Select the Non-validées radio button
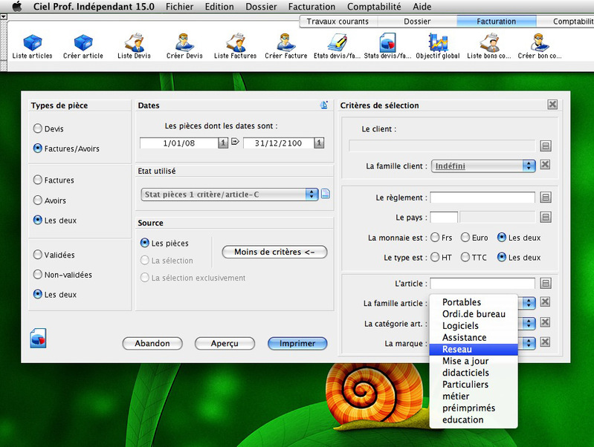The height and width of the screenshot is (447, 594). click(x=37, y=275)
